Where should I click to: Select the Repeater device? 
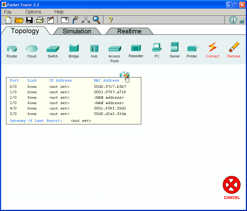click(x=136, y=51)
